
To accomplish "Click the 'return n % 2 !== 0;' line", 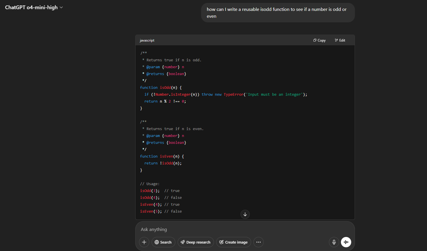I will pyautogui.click(x=165, y=101).
